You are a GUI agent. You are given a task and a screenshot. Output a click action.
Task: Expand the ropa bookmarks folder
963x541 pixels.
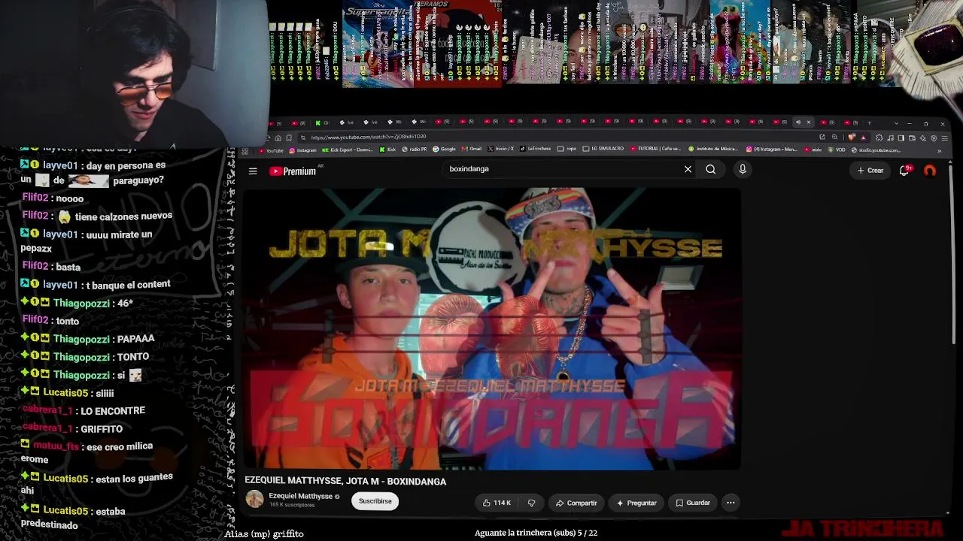[x=567, y=150]
